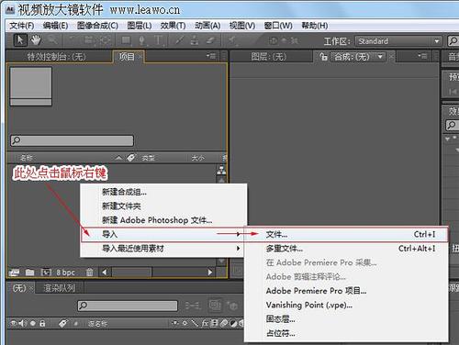
Task: Expand the 导入最近使用素材 submenu
Action: 162,249
